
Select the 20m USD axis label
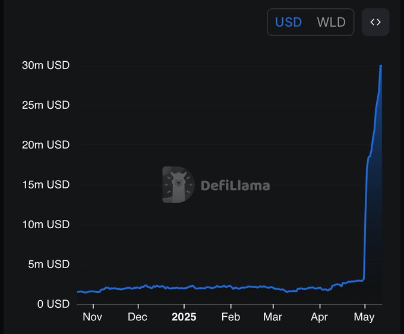tap(46, 145)
